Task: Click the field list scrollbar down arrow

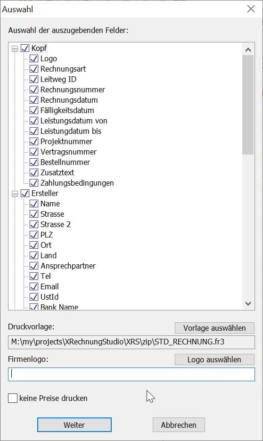Action: point(248,303)
